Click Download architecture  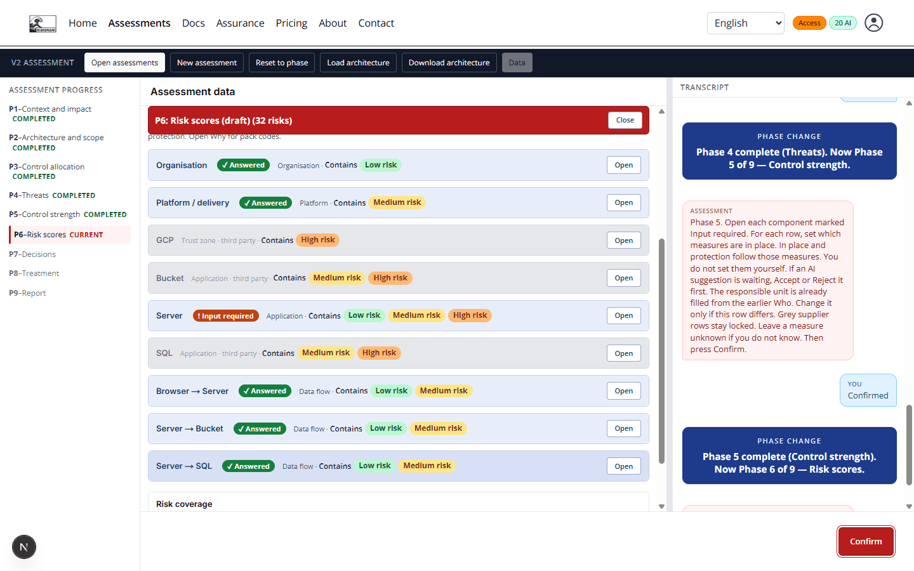tap(449, 63)
